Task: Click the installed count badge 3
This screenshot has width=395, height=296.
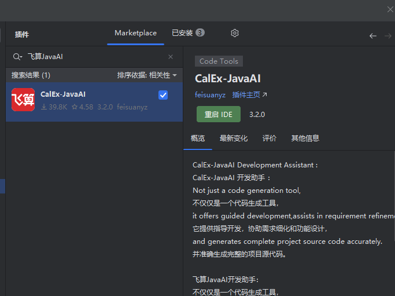Action: (200, 32)
